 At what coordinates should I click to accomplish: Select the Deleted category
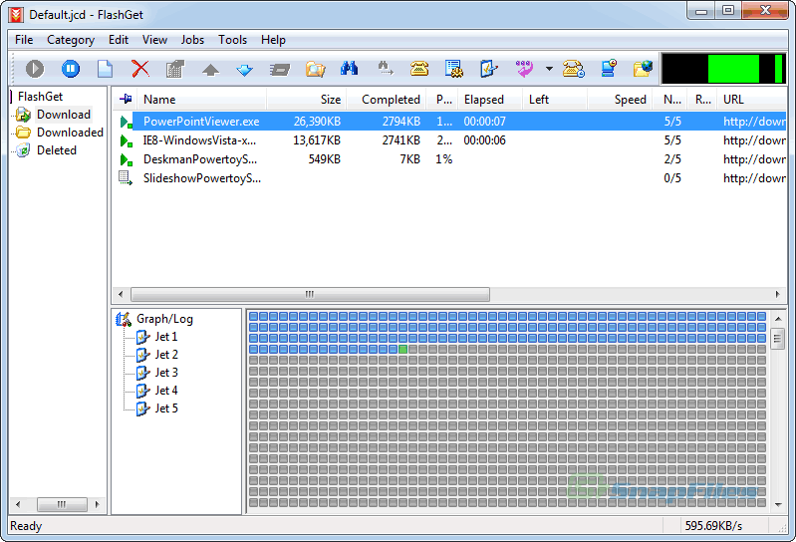(x=56, y=150)
